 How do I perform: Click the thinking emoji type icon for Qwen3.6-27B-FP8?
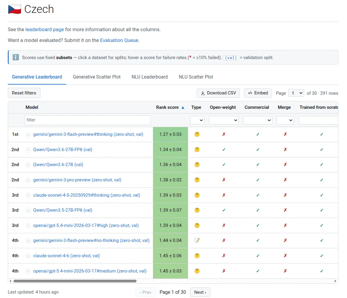coord(197,150)
